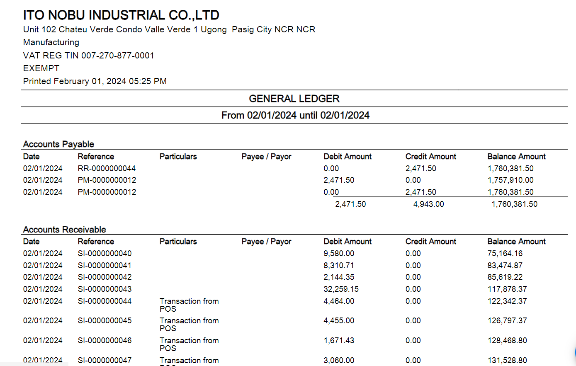
Task: Select Transaction from POS on SI-0000000044 row
Action: (x=189, y=305)
